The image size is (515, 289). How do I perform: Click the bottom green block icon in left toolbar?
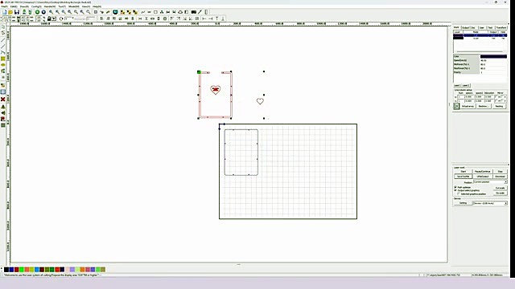3,125
